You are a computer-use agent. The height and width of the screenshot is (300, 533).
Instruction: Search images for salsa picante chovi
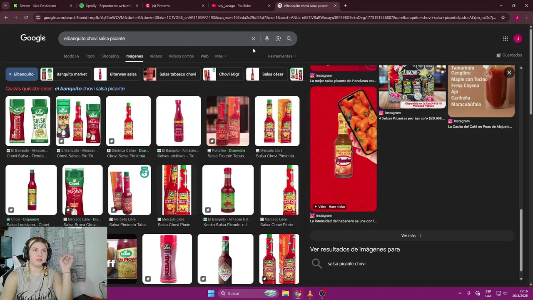tap(346, 264)
